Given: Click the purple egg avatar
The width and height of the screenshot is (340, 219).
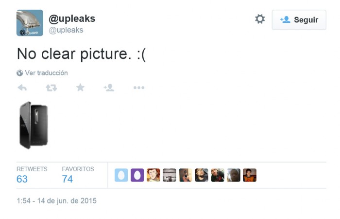Looking at the screenshot, I should tap(137, 175).
